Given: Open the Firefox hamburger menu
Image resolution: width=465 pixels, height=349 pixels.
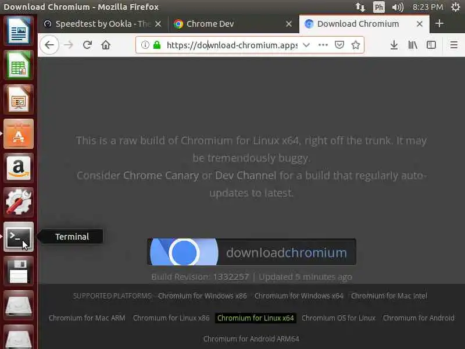Looking at the screenshot, I should [x=454, y=45].
